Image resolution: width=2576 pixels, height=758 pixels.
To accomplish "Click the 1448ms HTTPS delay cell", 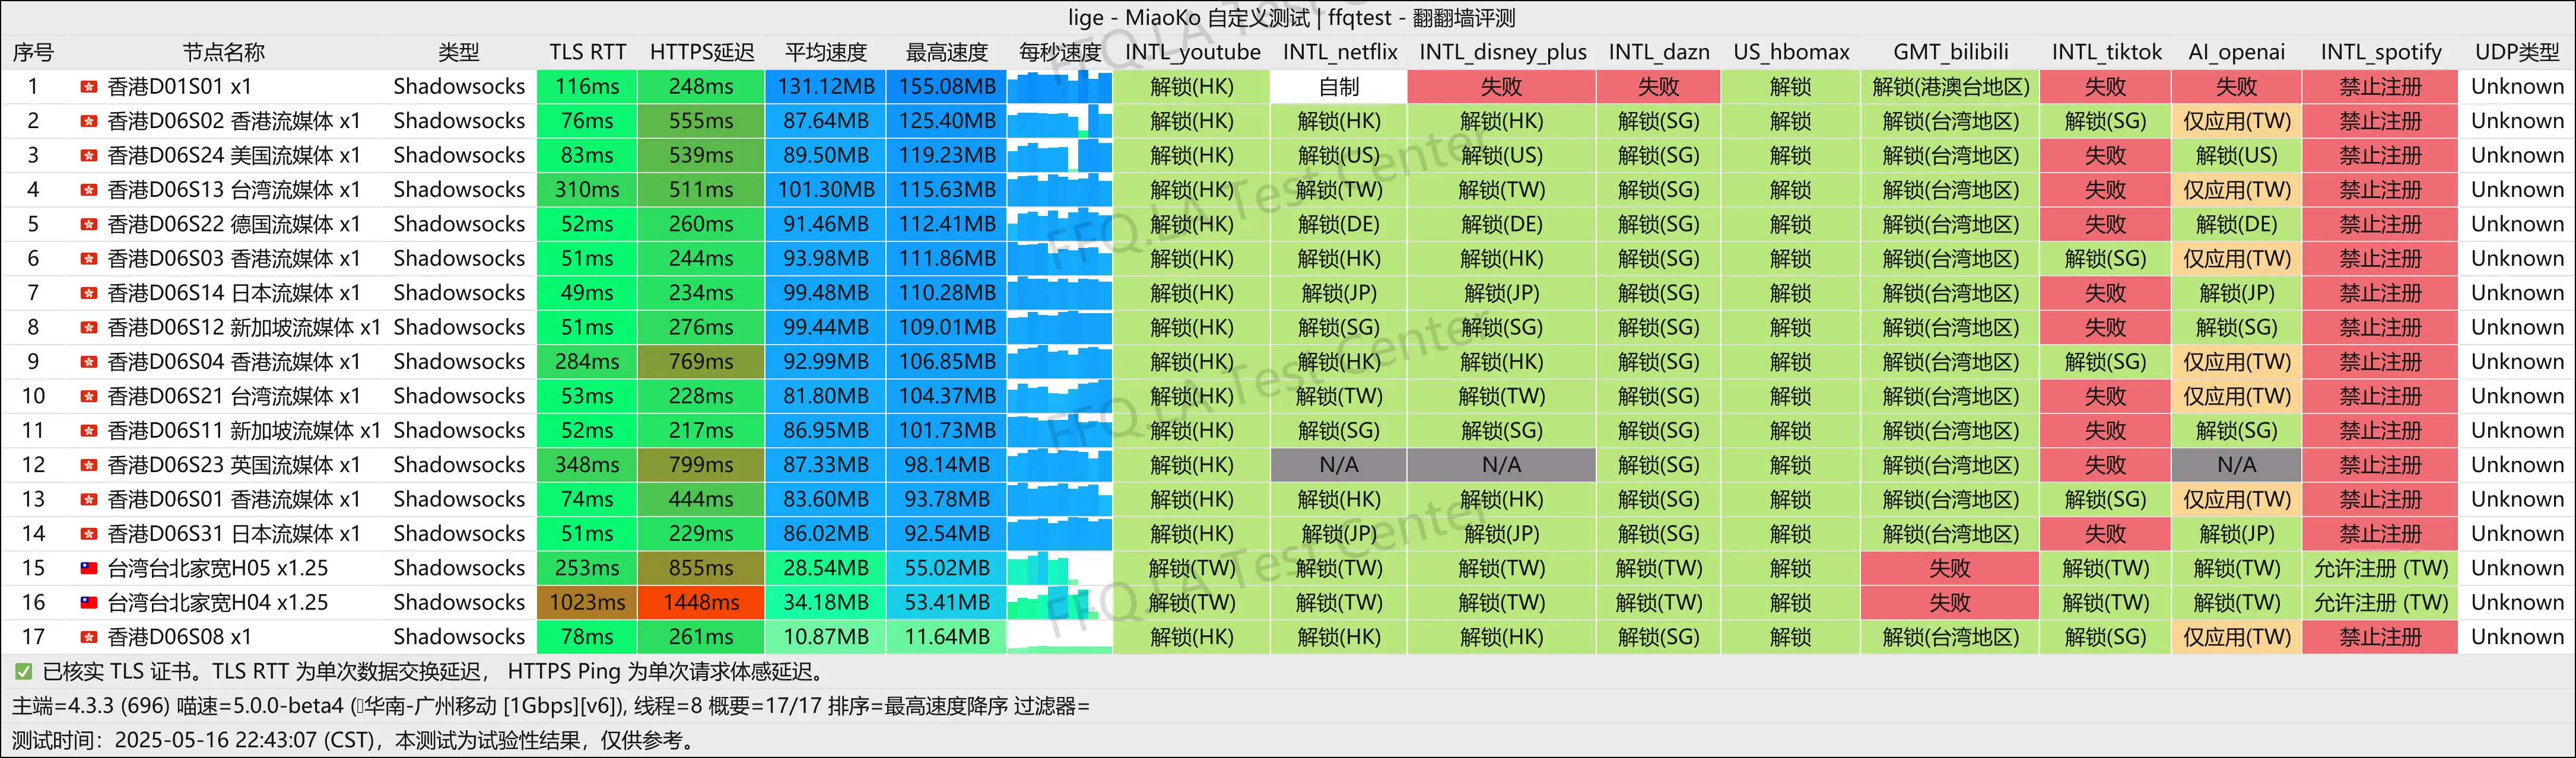I will [701, 603].
